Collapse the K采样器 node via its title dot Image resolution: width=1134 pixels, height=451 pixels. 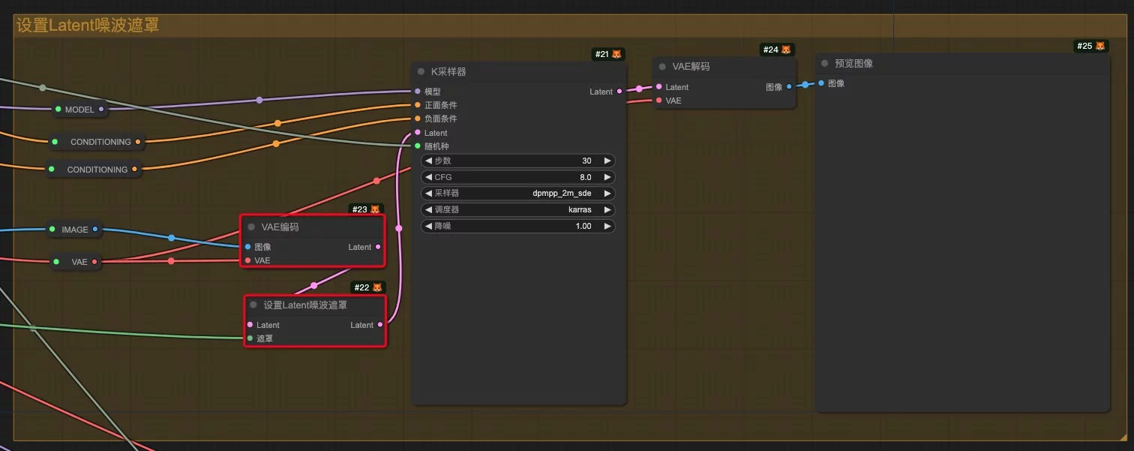click(x=421, y=72)
